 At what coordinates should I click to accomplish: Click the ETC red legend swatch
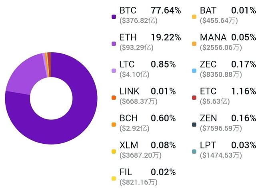(194, 98)
